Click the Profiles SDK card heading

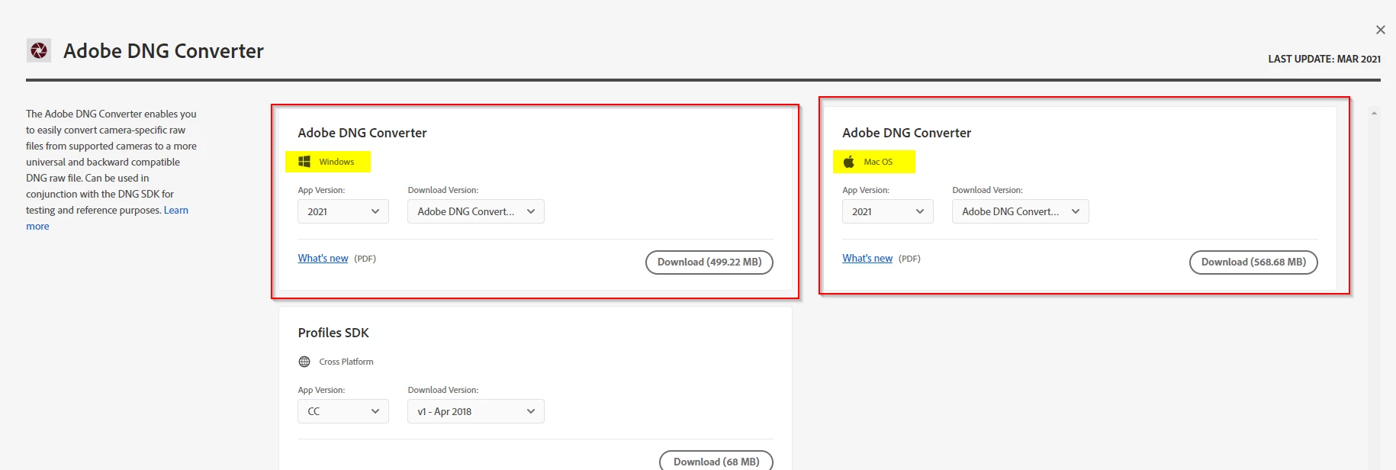[333, 333]
